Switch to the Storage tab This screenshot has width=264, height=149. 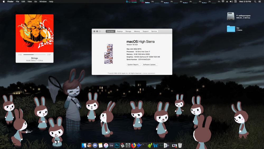[128, 31]
